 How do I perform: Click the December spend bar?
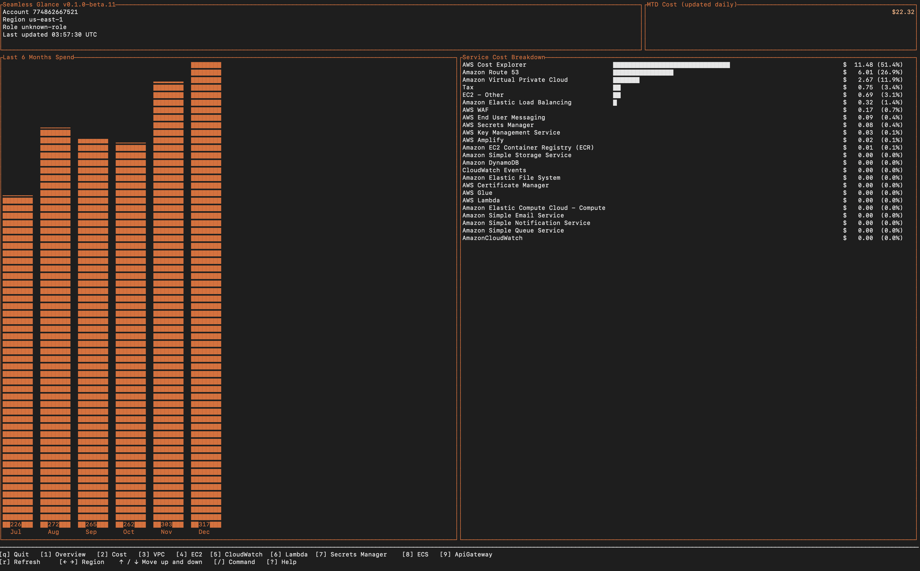pos(206,295)
